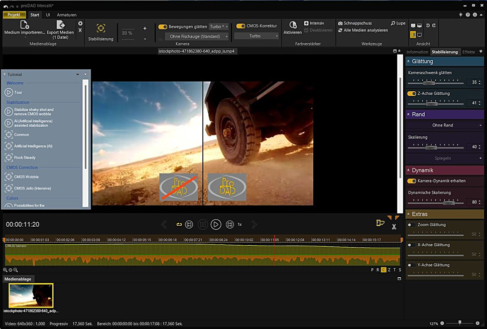Image resolution: width=487 pixels, height=329 pixels.
Task: Click the Farbverstärker Aktivieren icon
Action: [292, 25]
